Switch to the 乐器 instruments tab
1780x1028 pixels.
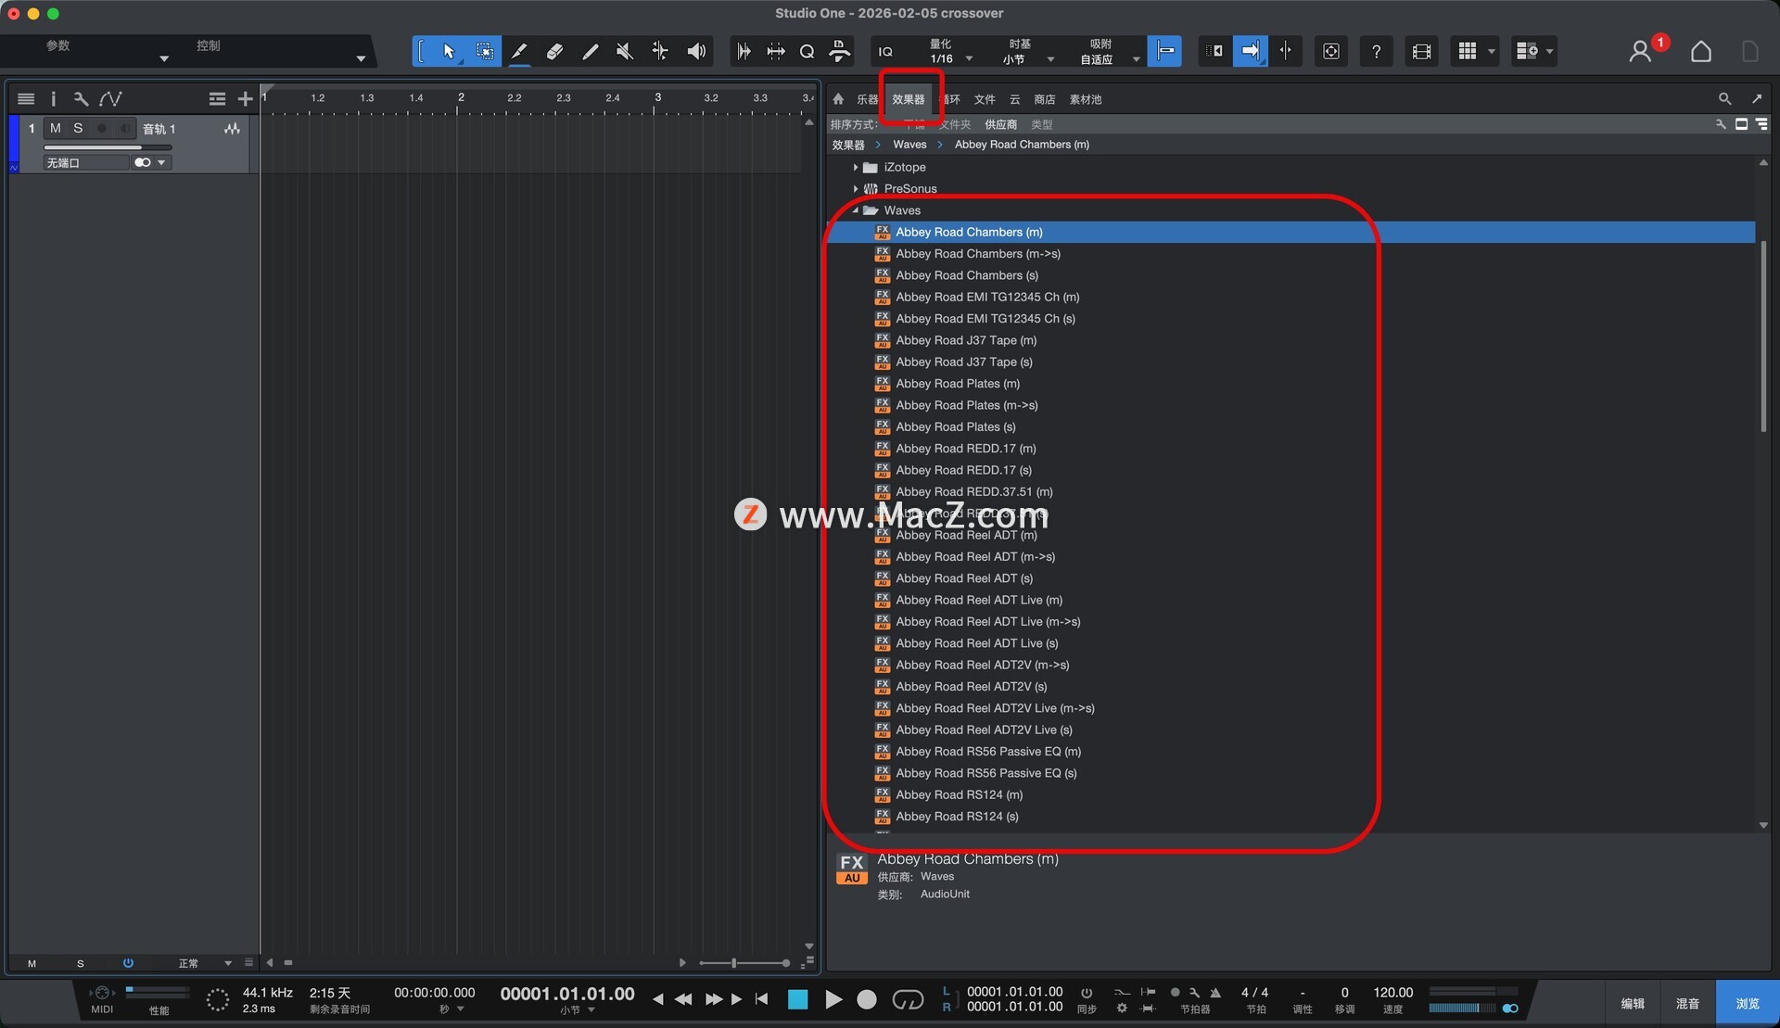[866, 99]
